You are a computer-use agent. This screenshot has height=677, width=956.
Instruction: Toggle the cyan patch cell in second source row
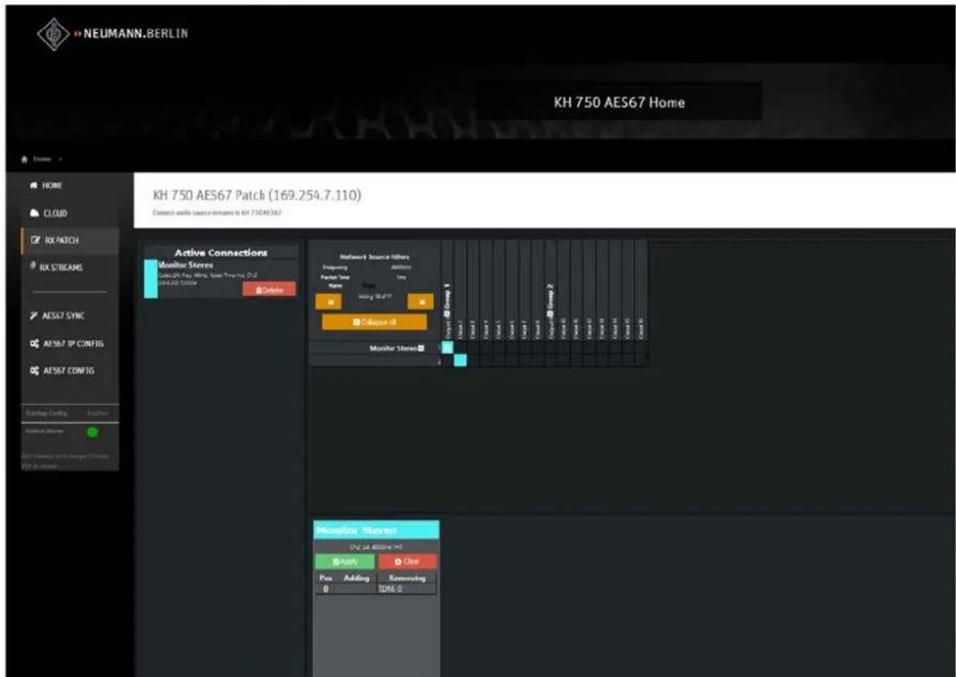(x=460, y=361)
